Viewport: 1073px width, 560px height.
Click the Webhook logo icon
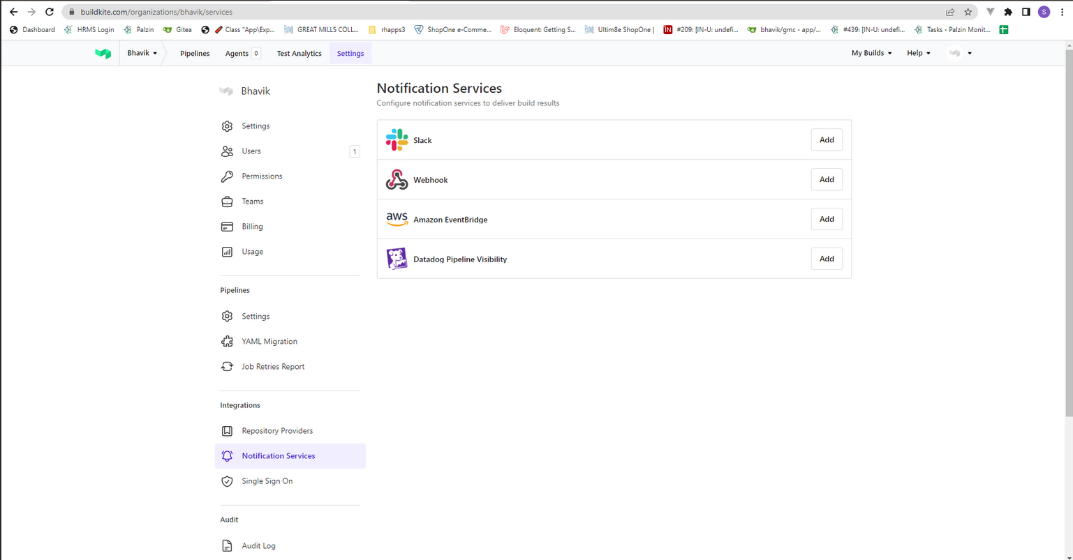click(397, 179)
